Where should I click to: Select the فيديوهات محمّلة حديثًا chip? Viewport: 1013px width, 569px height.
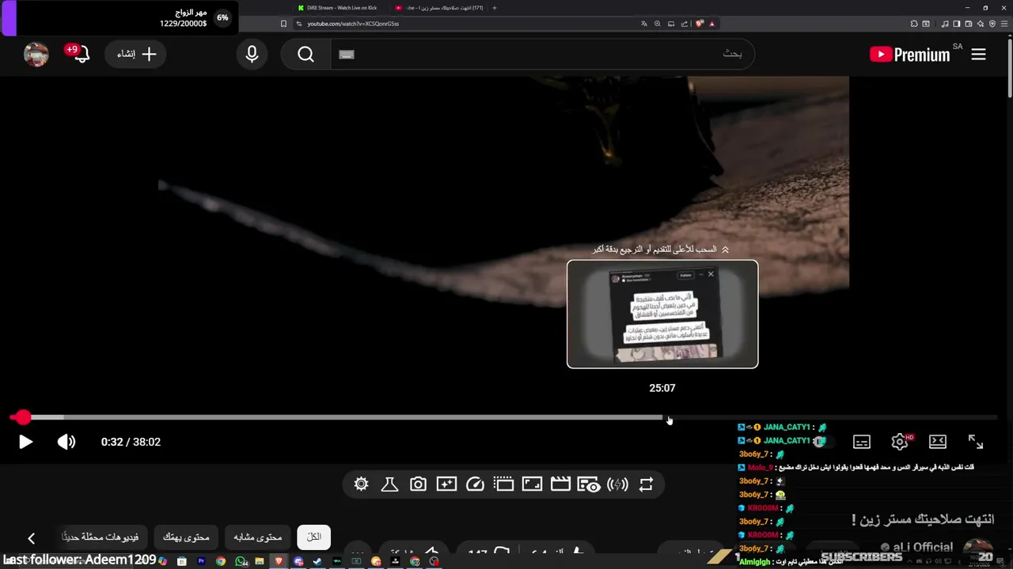coord(101,537)
